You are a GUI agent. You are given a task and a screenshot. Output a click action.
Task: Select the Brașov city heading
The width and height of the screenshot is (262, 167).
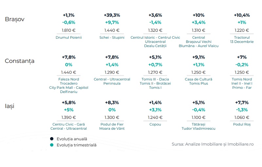pos(15,19)
